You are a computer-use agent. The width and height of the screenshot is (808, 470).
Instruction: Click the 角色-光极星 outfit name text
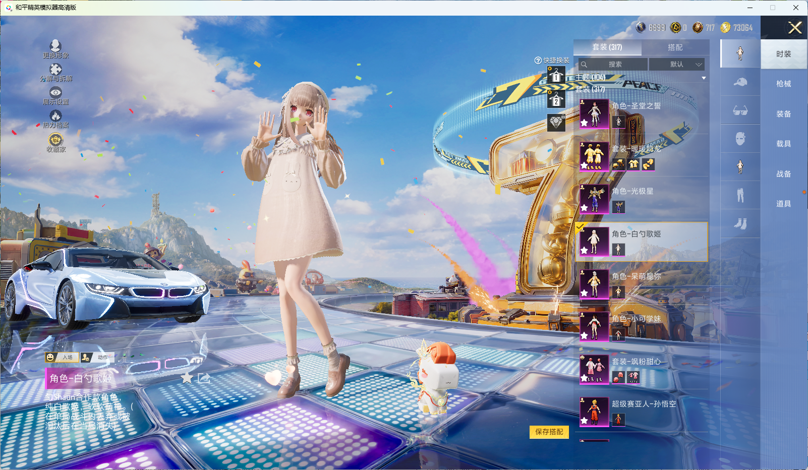click(x=632, y=191)
